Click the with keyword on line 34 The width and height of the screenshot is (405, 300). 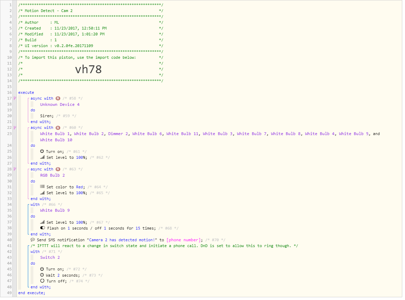pyautogui.click(x=35, y=204)
